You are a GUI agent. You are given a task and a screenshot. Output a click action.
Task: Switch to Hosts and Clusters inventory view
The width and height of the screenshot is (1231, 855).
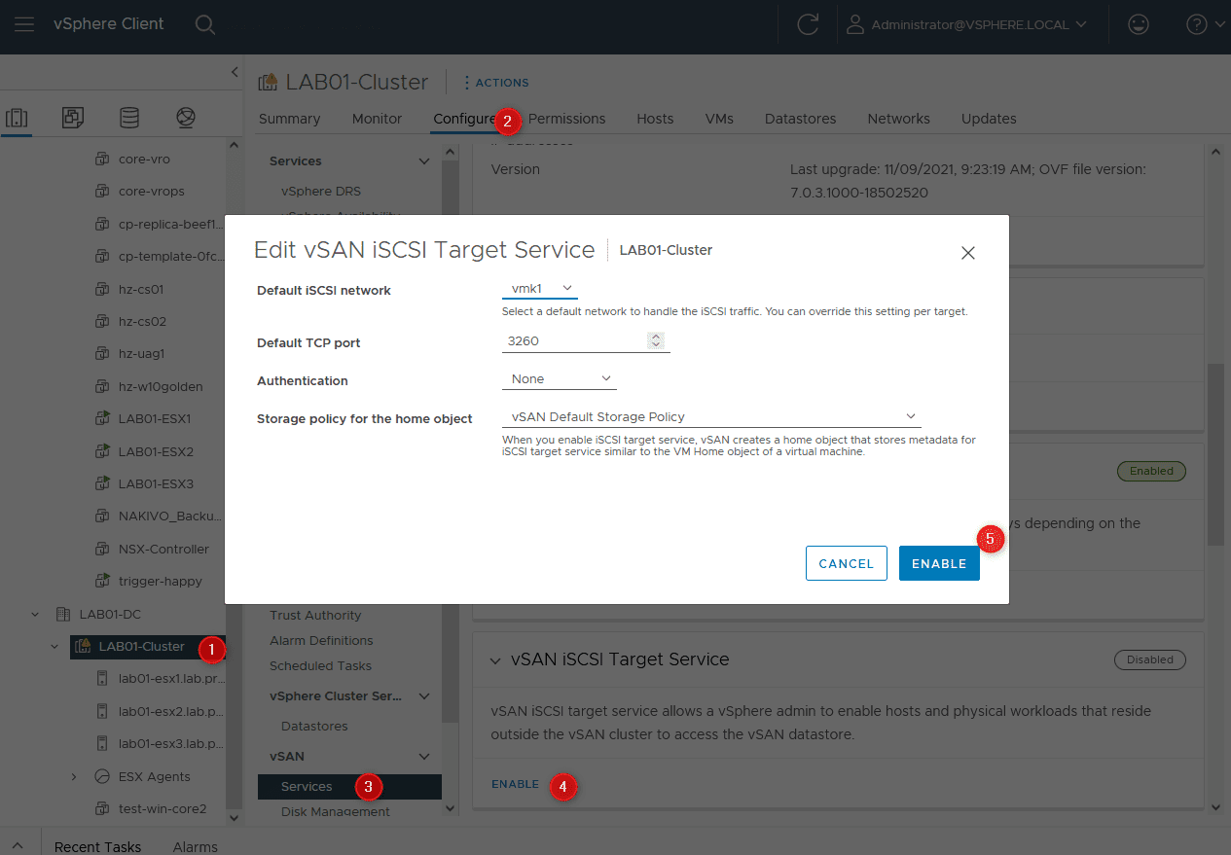[17, 118]
